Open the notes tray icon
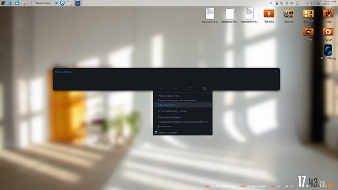The height and width of the screenshot is (190, 338). [x=276, y=3]
